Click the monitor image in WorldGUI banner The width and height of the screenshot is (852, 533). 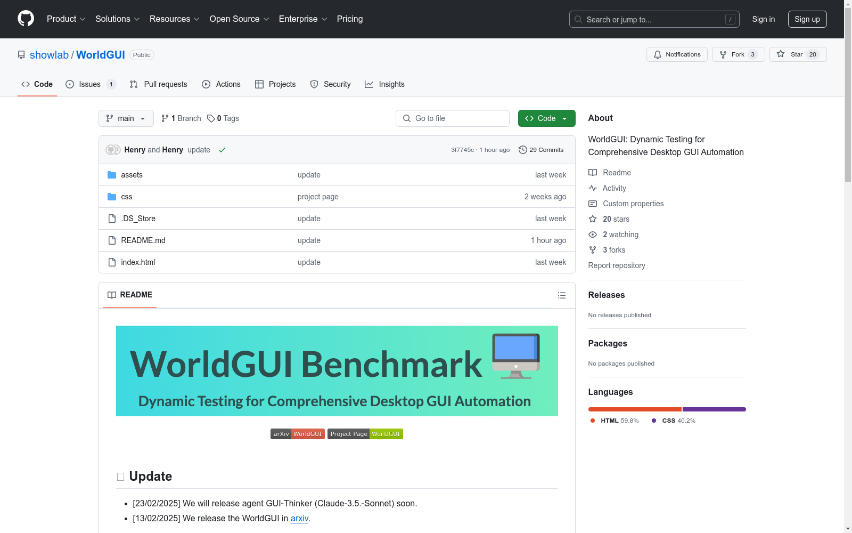pos(516,356)
